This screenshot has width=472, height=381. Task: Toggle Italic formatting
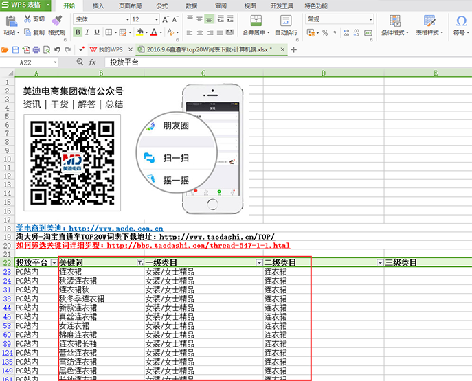[87, 32]
